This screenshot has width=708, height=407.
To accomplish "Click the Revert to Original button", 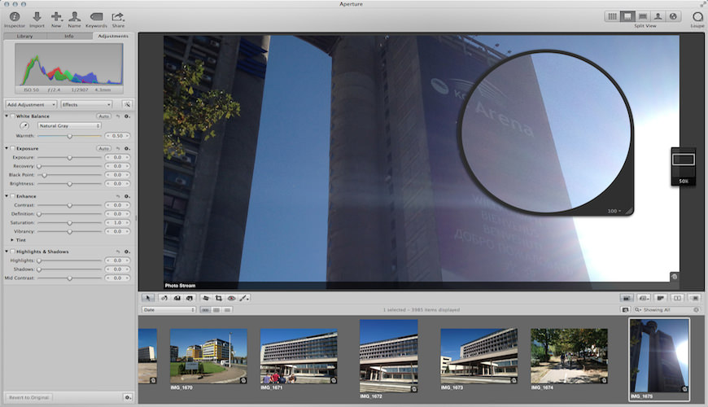I will point(29,397).
